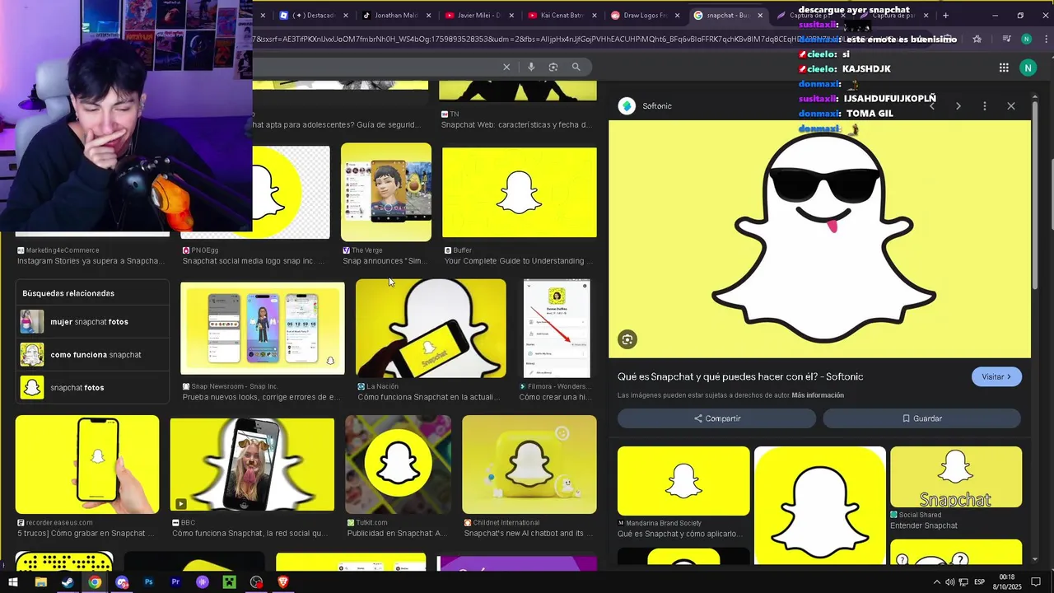Click the Compartir button
The height and width of the screenshot is (593, 1054).
716,418
